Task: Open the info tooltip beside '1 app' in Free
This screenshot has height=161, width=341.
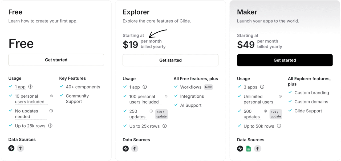Action: [x=30, y=86]
